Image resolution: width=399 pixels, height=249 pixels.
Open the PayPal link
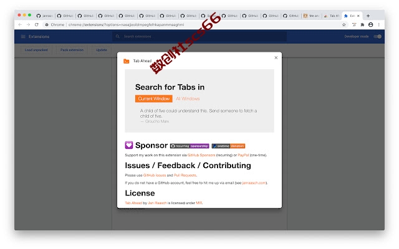pyautogui.click(x=243, y=155)
